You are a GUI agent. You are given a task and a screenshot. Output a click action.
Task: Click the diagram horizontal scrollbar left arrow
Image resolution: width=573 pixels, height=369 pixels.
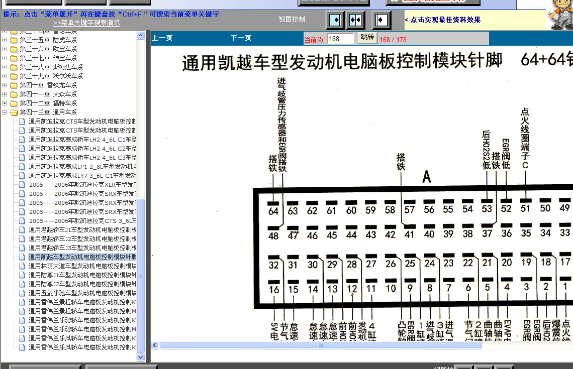pyautogui.click(x=155, y=345)
